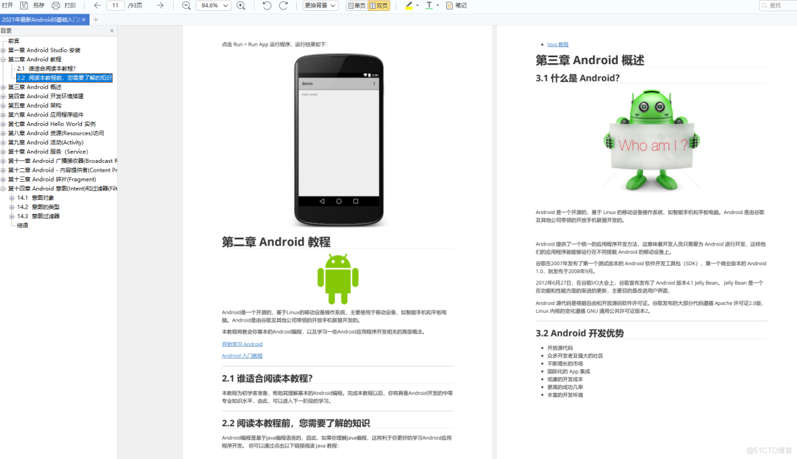Open the 84.6% zoom level dropdown
Screen dimensions: 797x459
pyautogui.click(x=213, y=5)
